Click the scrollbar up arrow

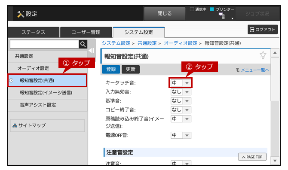(x=275, y=53)
